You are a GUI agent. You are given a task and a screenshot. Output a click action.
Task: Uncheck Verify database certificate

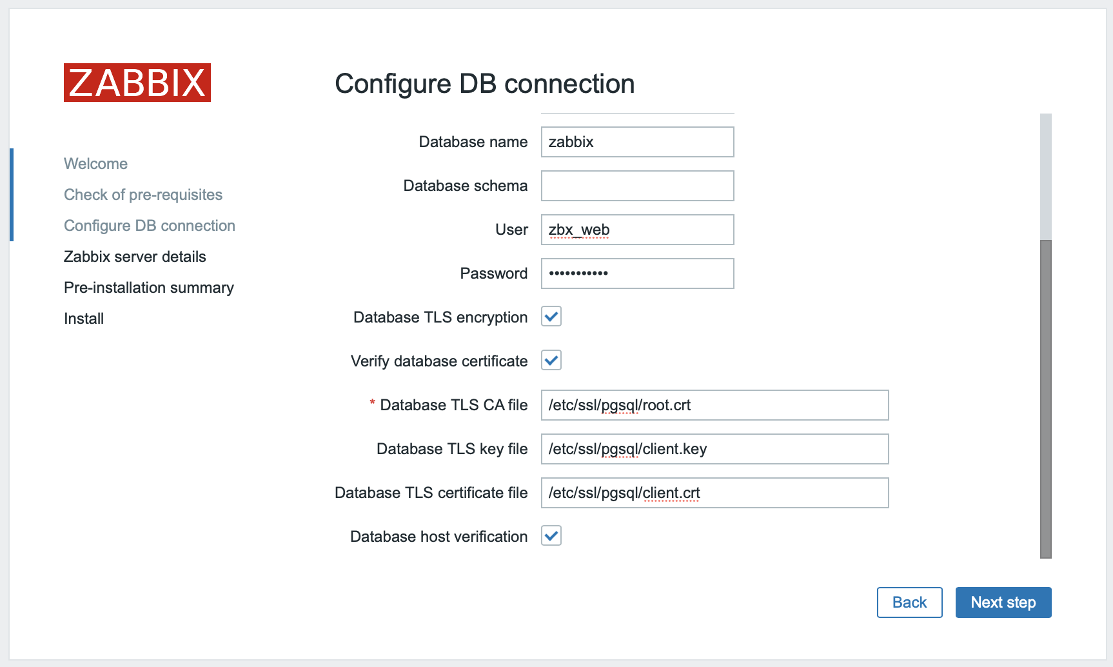[551, 360]
